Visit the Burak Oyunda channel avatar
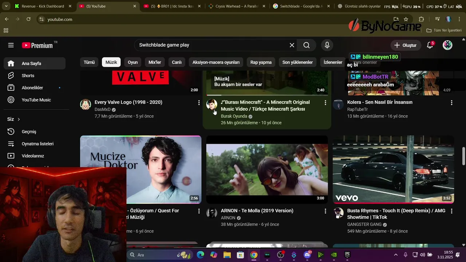The width and height of the screenshot is (466, 262). tap(212, 104)
